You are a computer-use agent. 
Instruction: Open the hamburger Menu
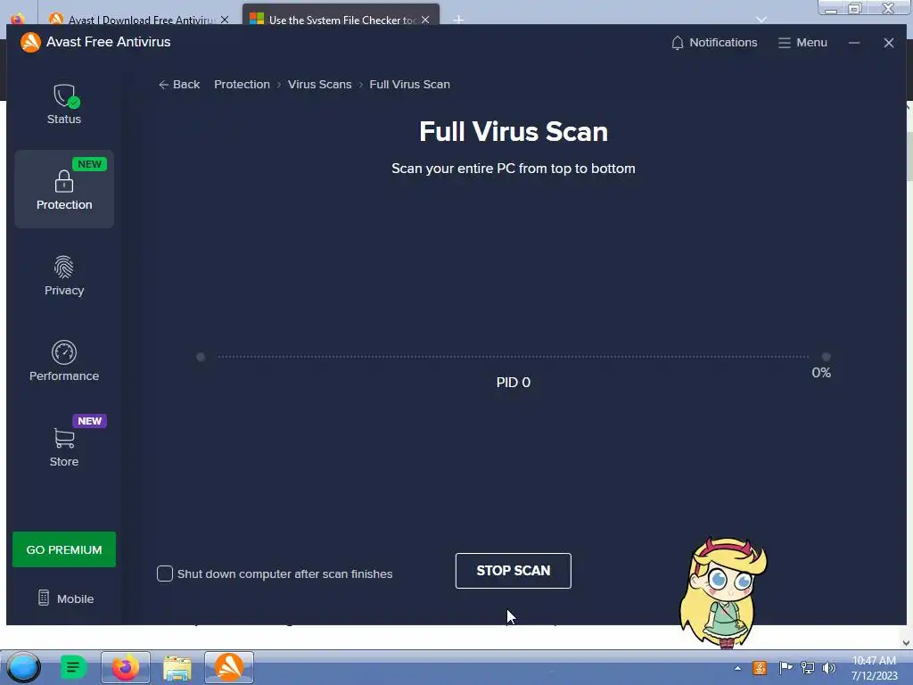click(802, 43)
